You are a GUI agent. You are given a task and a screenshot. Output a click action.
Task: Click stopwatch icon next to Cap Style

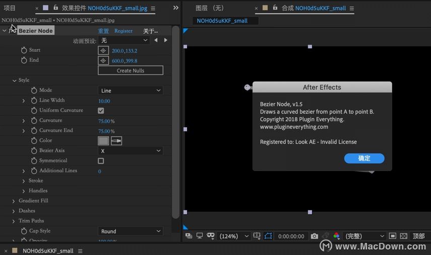(24, 231)
